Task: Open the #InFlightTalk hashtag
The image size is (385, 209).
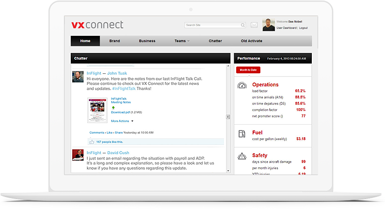Action: (124, 89)
